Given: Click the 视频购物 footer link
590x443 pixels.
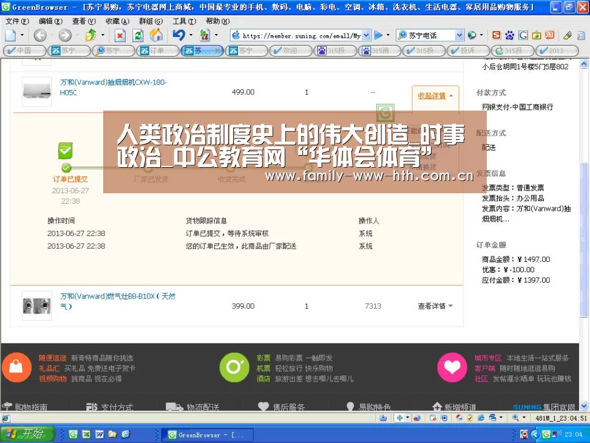Looking at the screenshot, I should tap(52, 379).
